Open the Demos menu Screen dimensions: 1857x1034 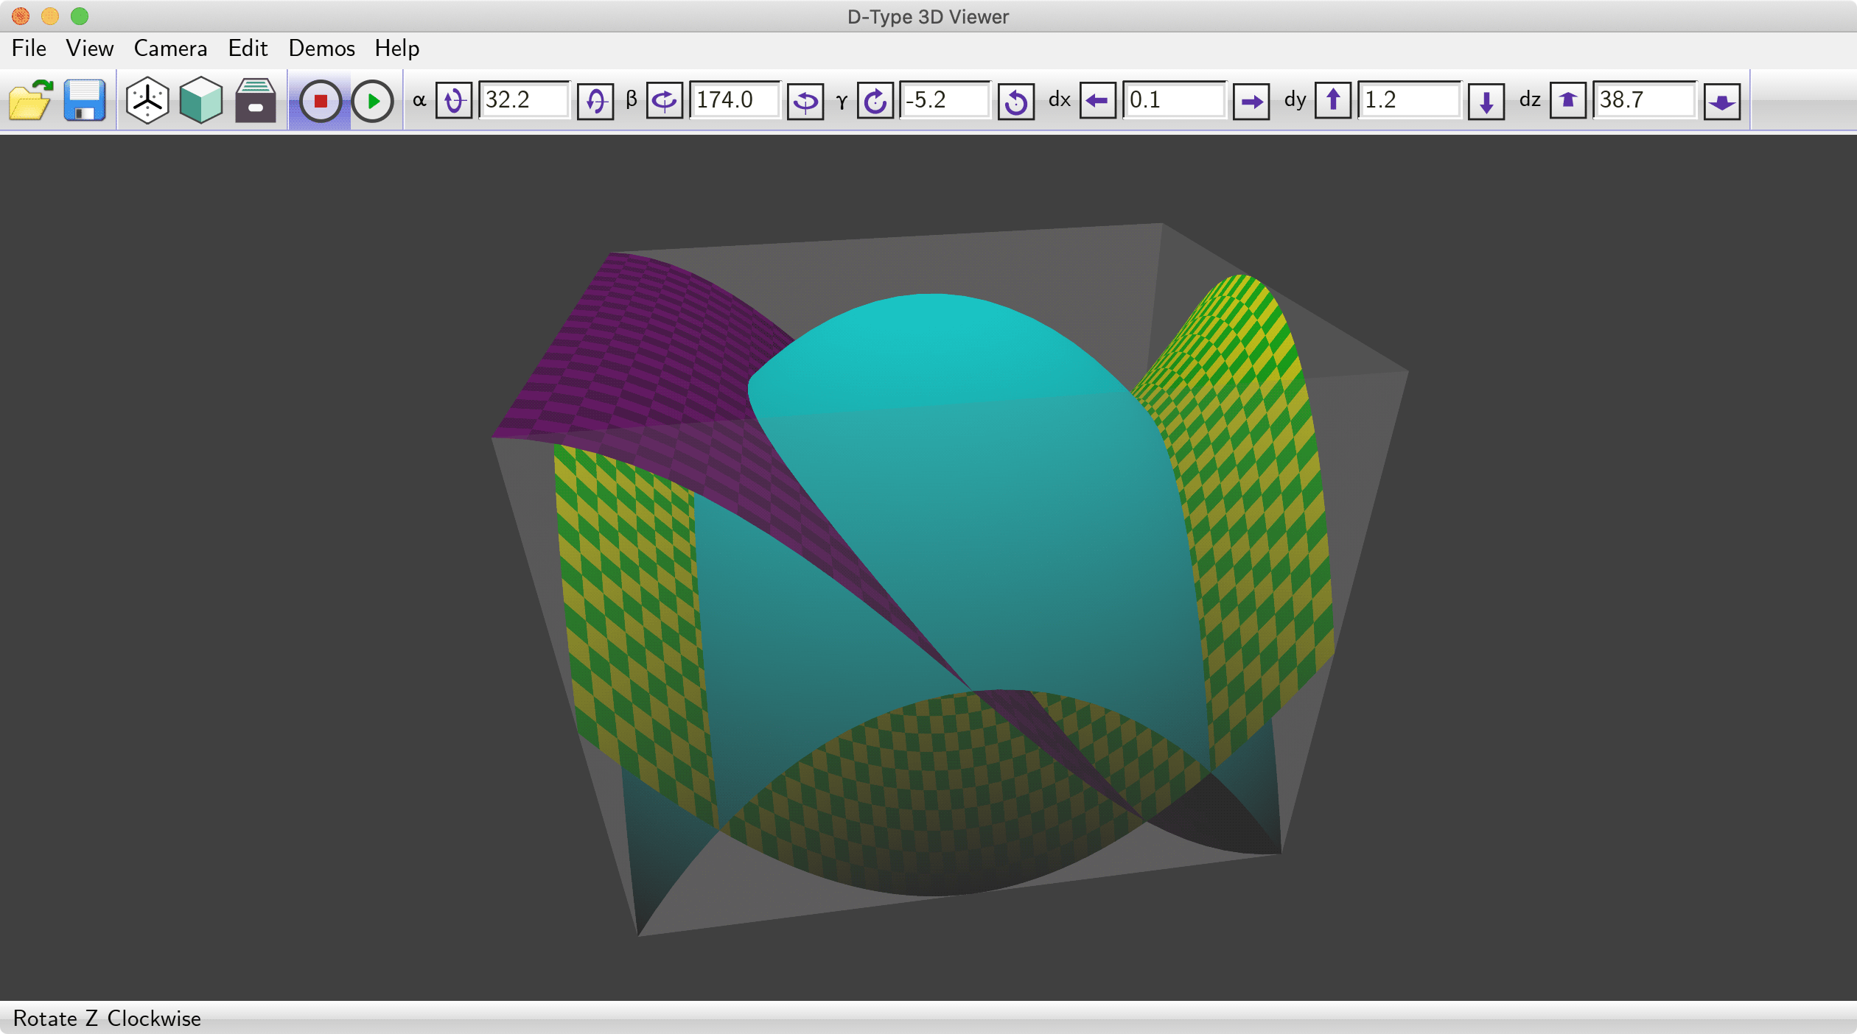point(321,49)
